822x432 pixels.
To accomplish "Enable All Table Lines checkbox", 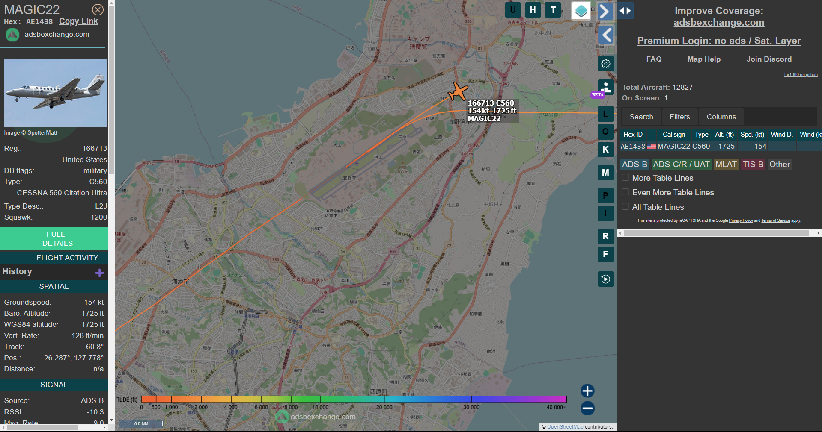I will [x=625, y=206].
